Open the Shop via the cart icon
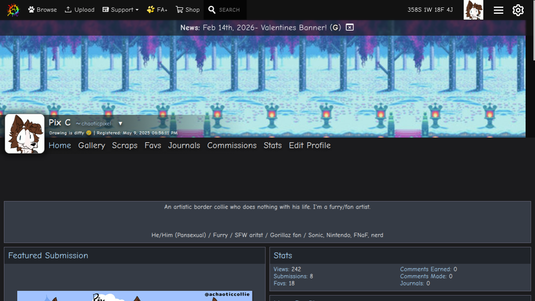Viewport: 535px width, 301px height. (180, 9)
